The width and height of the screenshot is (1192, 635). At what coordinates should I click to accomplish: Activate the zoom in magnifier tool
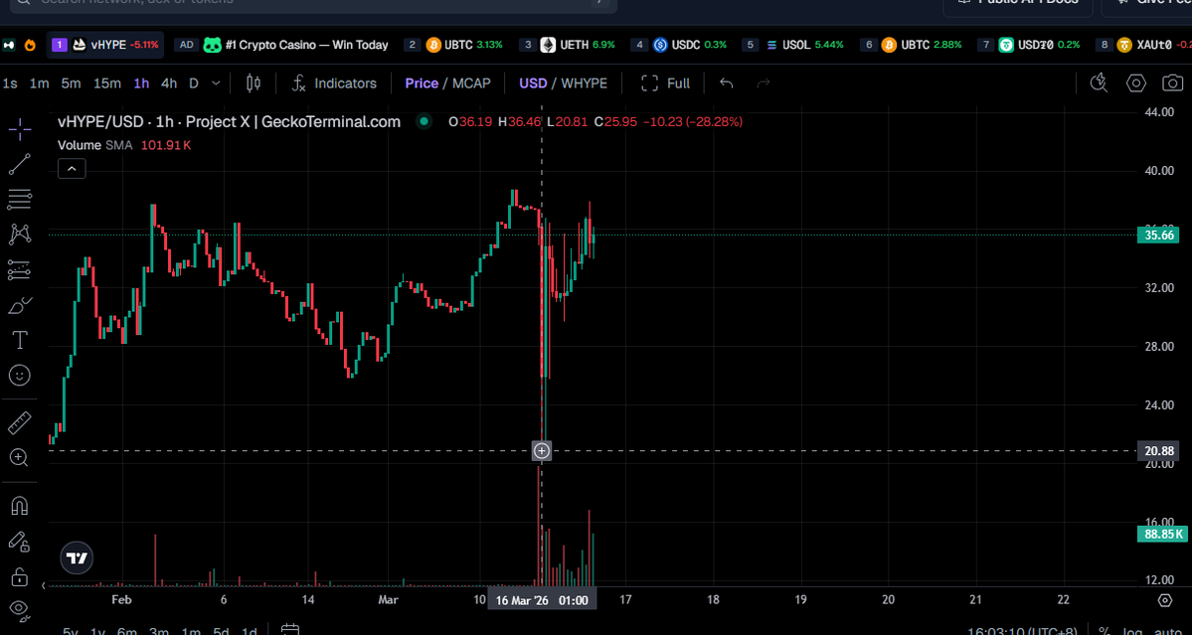point(20,457)
